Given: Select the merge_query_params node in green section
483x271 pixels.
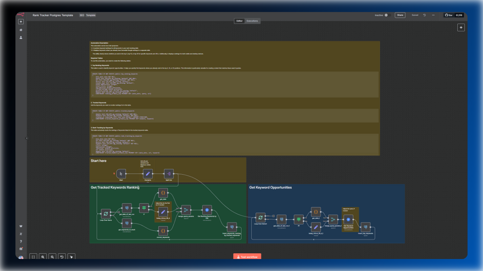Looking at the screenshot, I should (x=186, y=210).
